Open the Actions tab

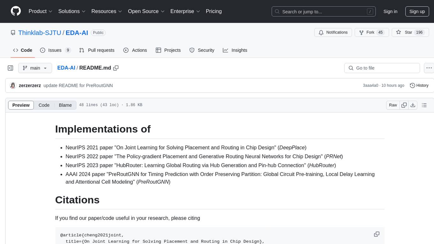tap(135, 50)
